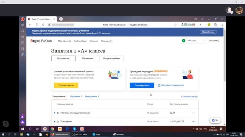Click the 'Подробнее...' button in blue banner

pos(208,32)
